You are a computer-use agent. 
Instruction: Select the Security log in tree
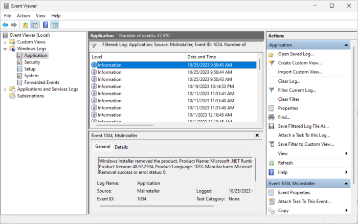pos(32,62)
